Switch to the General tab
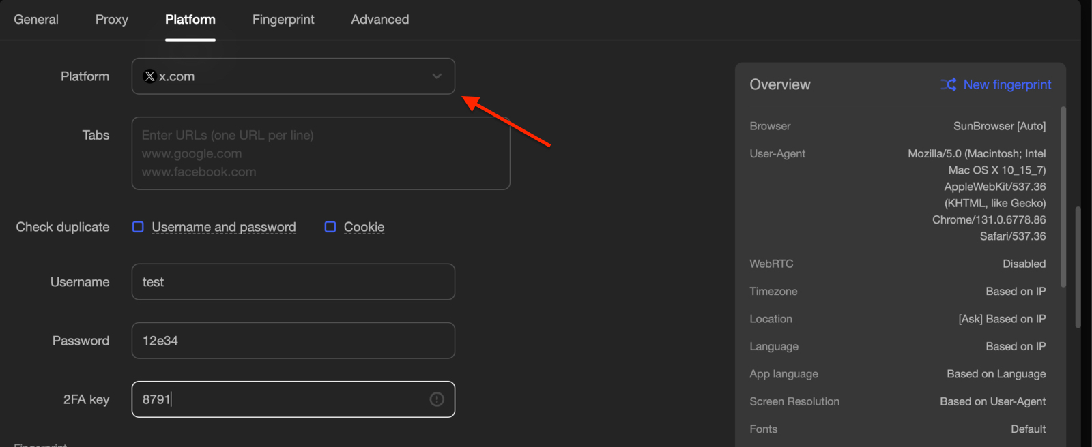The image size is (1092, 447). pyautogui.click(x=36, y=20)
